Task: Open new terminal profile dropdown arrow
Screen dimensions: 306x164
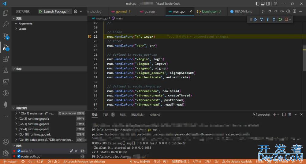Action: pyautogui.click(x=278, y=114)
